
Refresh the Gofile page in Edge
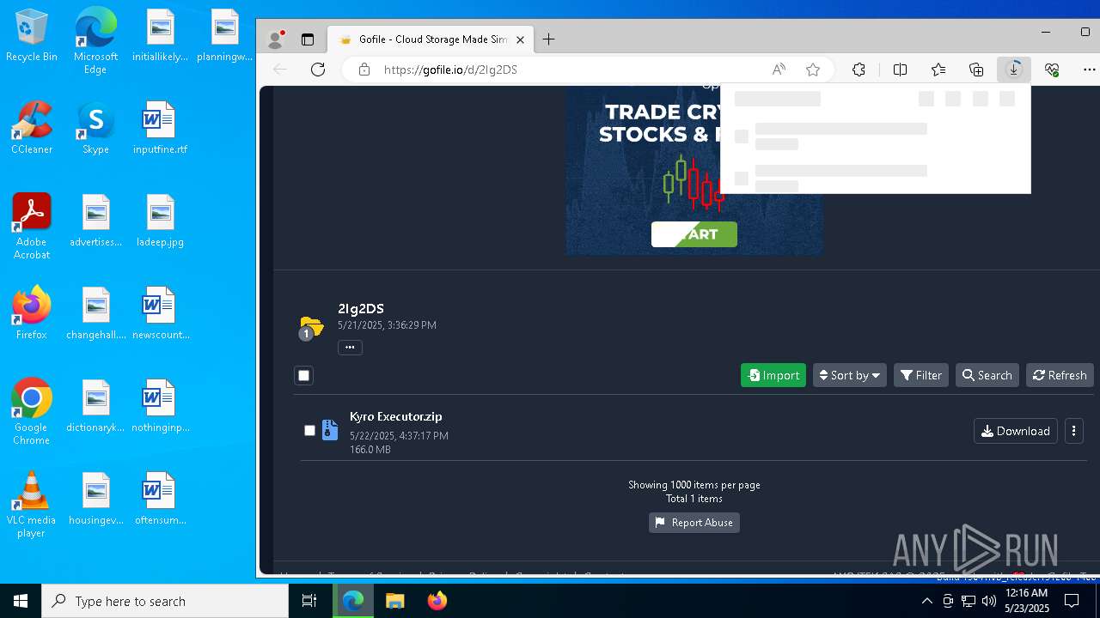click(x=318, y=70)
